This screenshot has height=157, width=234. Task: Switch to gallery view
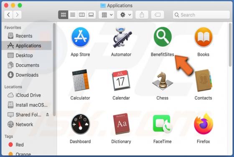tap(91, 15)
